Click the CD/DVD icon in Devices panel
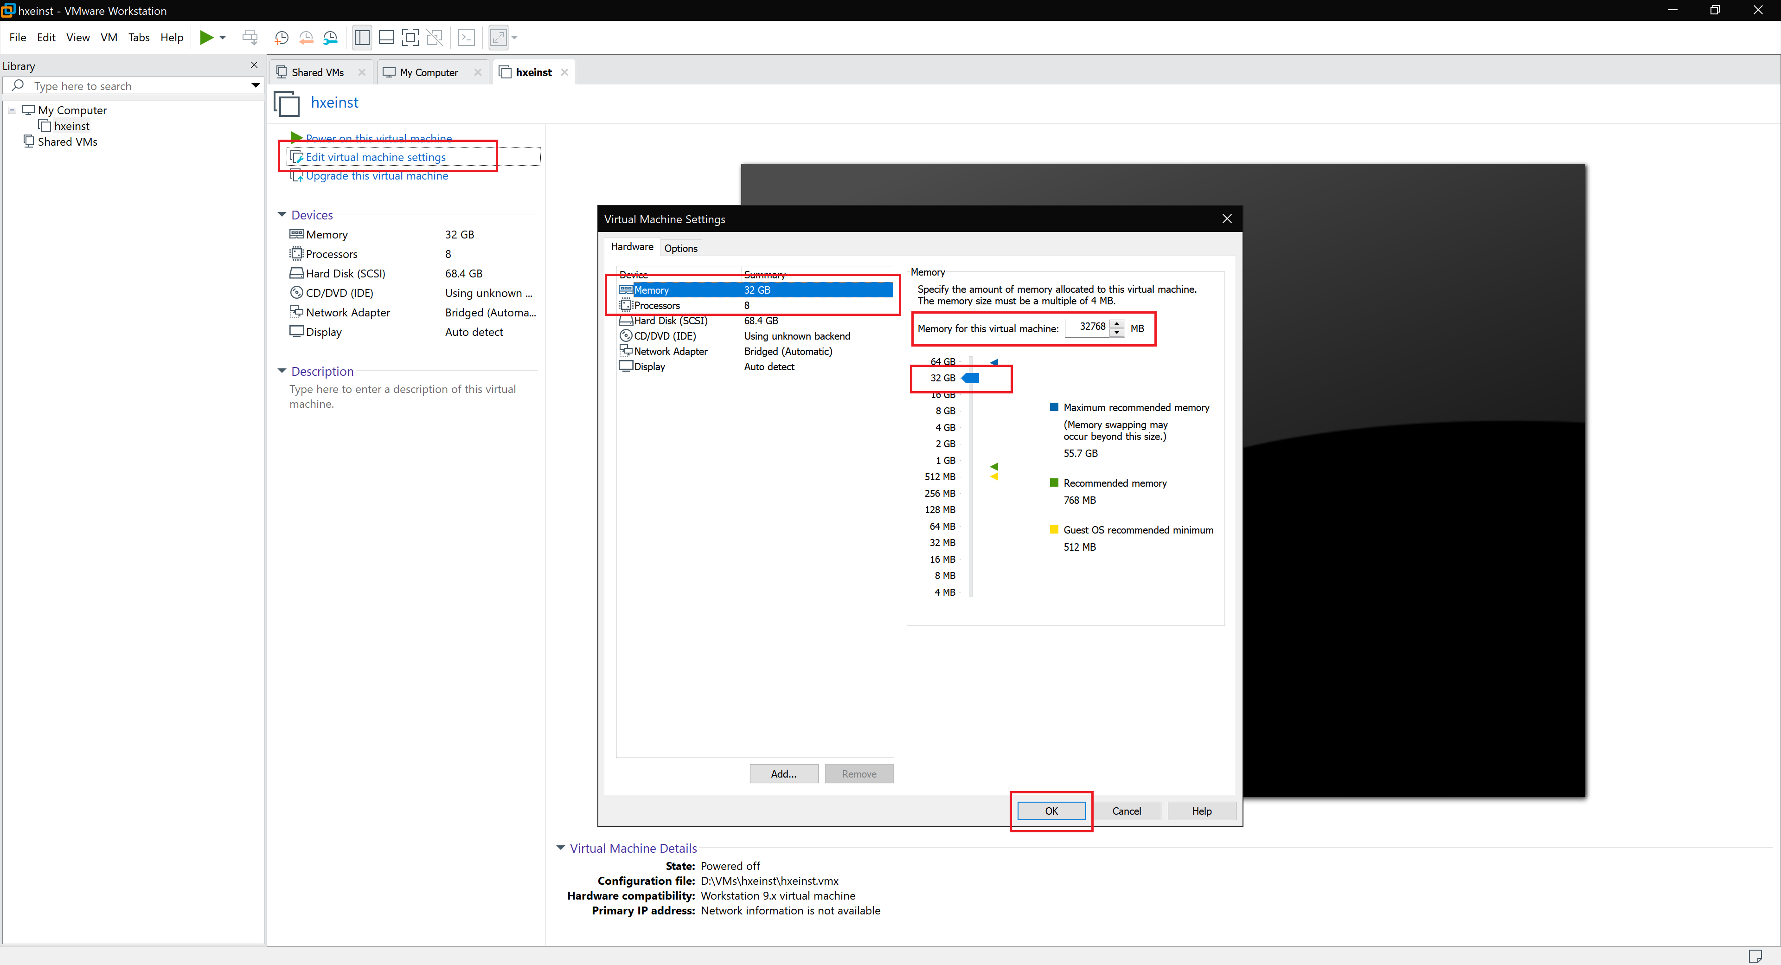 (x=297, y=292)
